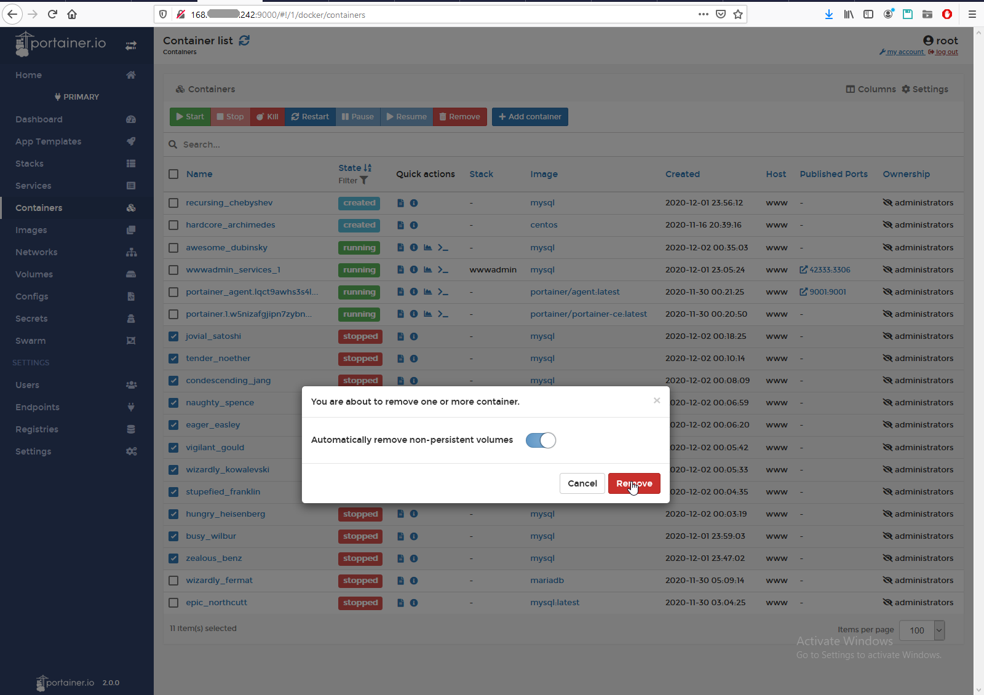Viewport: 984px width, 695px height.
Task: Go to browser home page icon
Action: pos(72,14)
